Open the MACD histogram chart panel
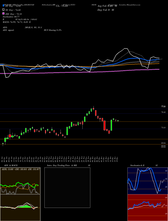Viewport: 168px width, 221px height. click(x=20, y=208)
